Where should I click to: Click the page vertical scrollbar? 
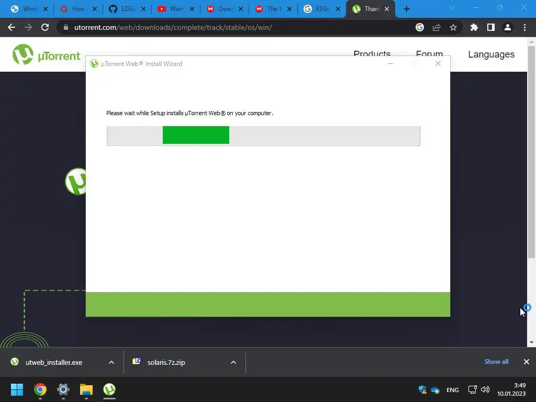tap(531, 152)
